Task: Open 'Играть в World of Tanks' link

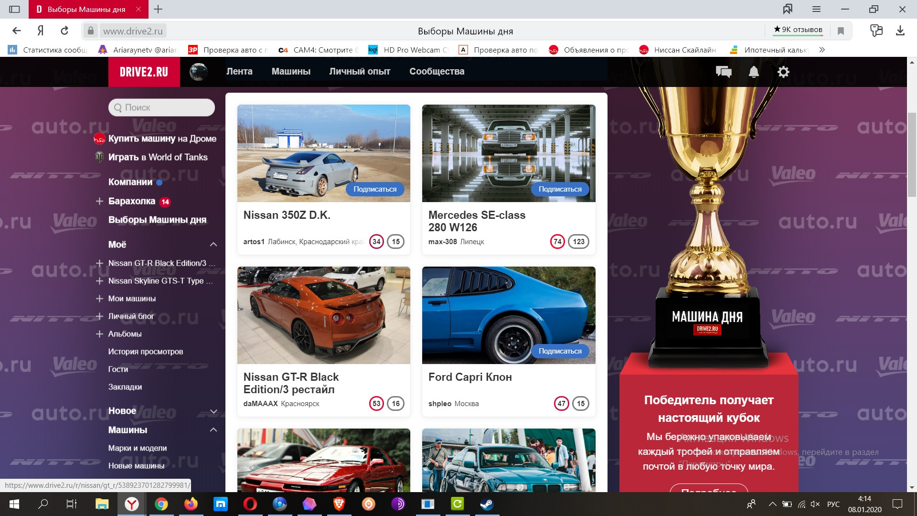Action: [x=158, y=157]
